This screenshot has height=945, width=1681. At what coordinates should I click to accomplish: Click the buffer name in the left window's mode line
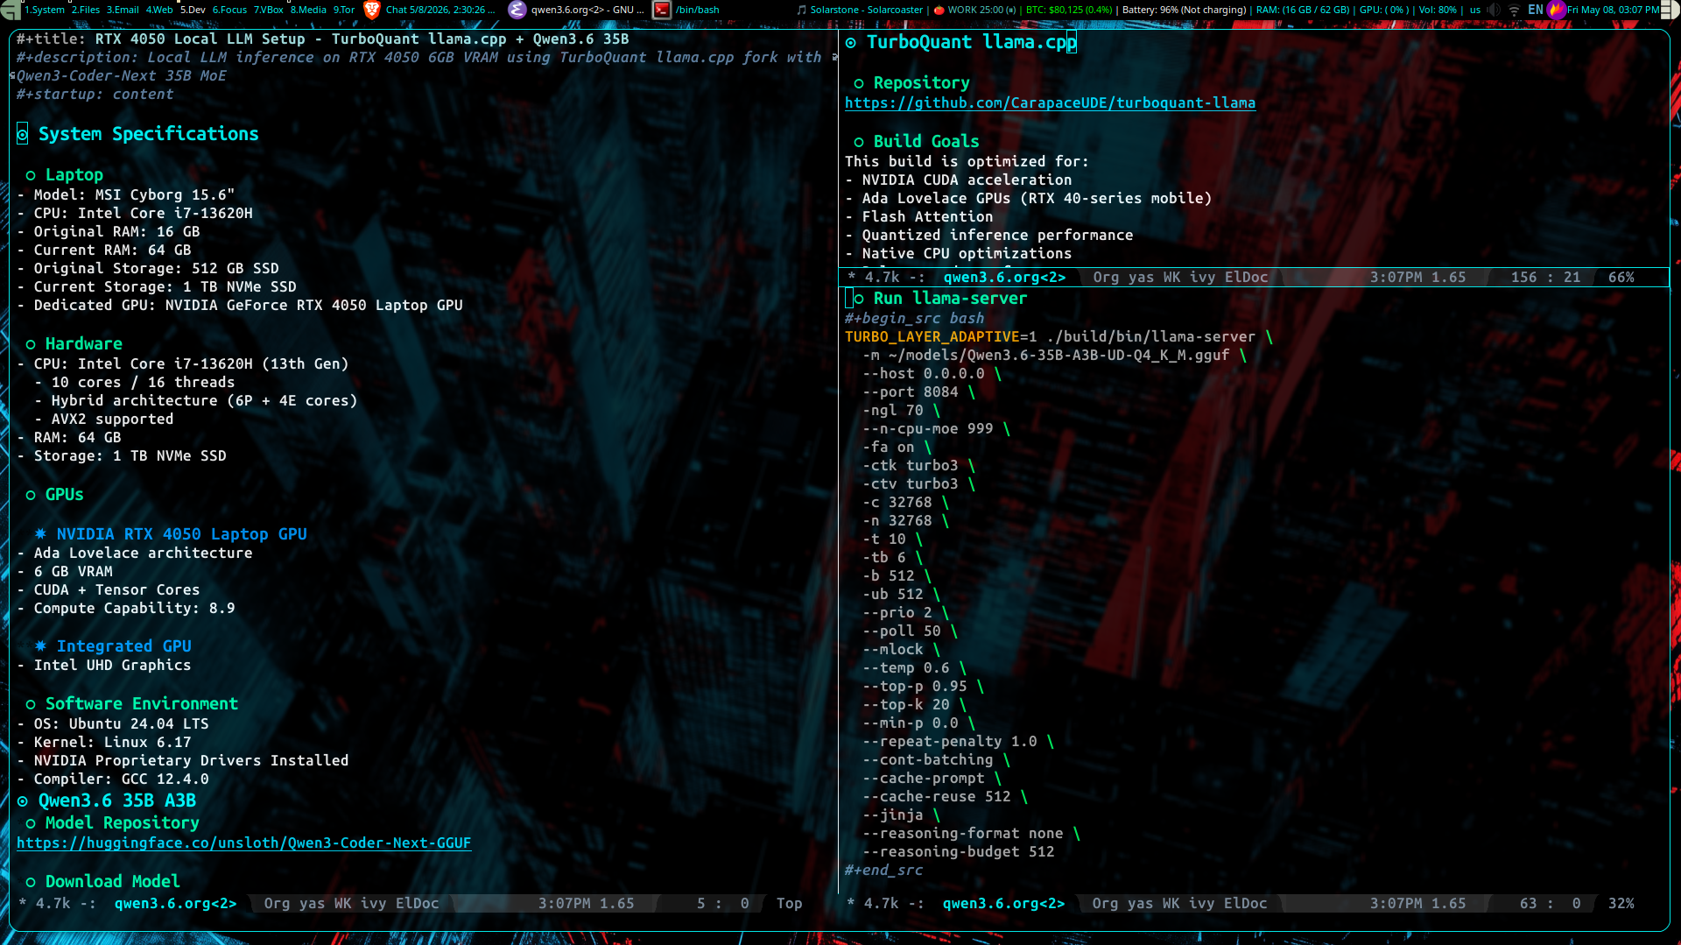click(x=175, y=904)
